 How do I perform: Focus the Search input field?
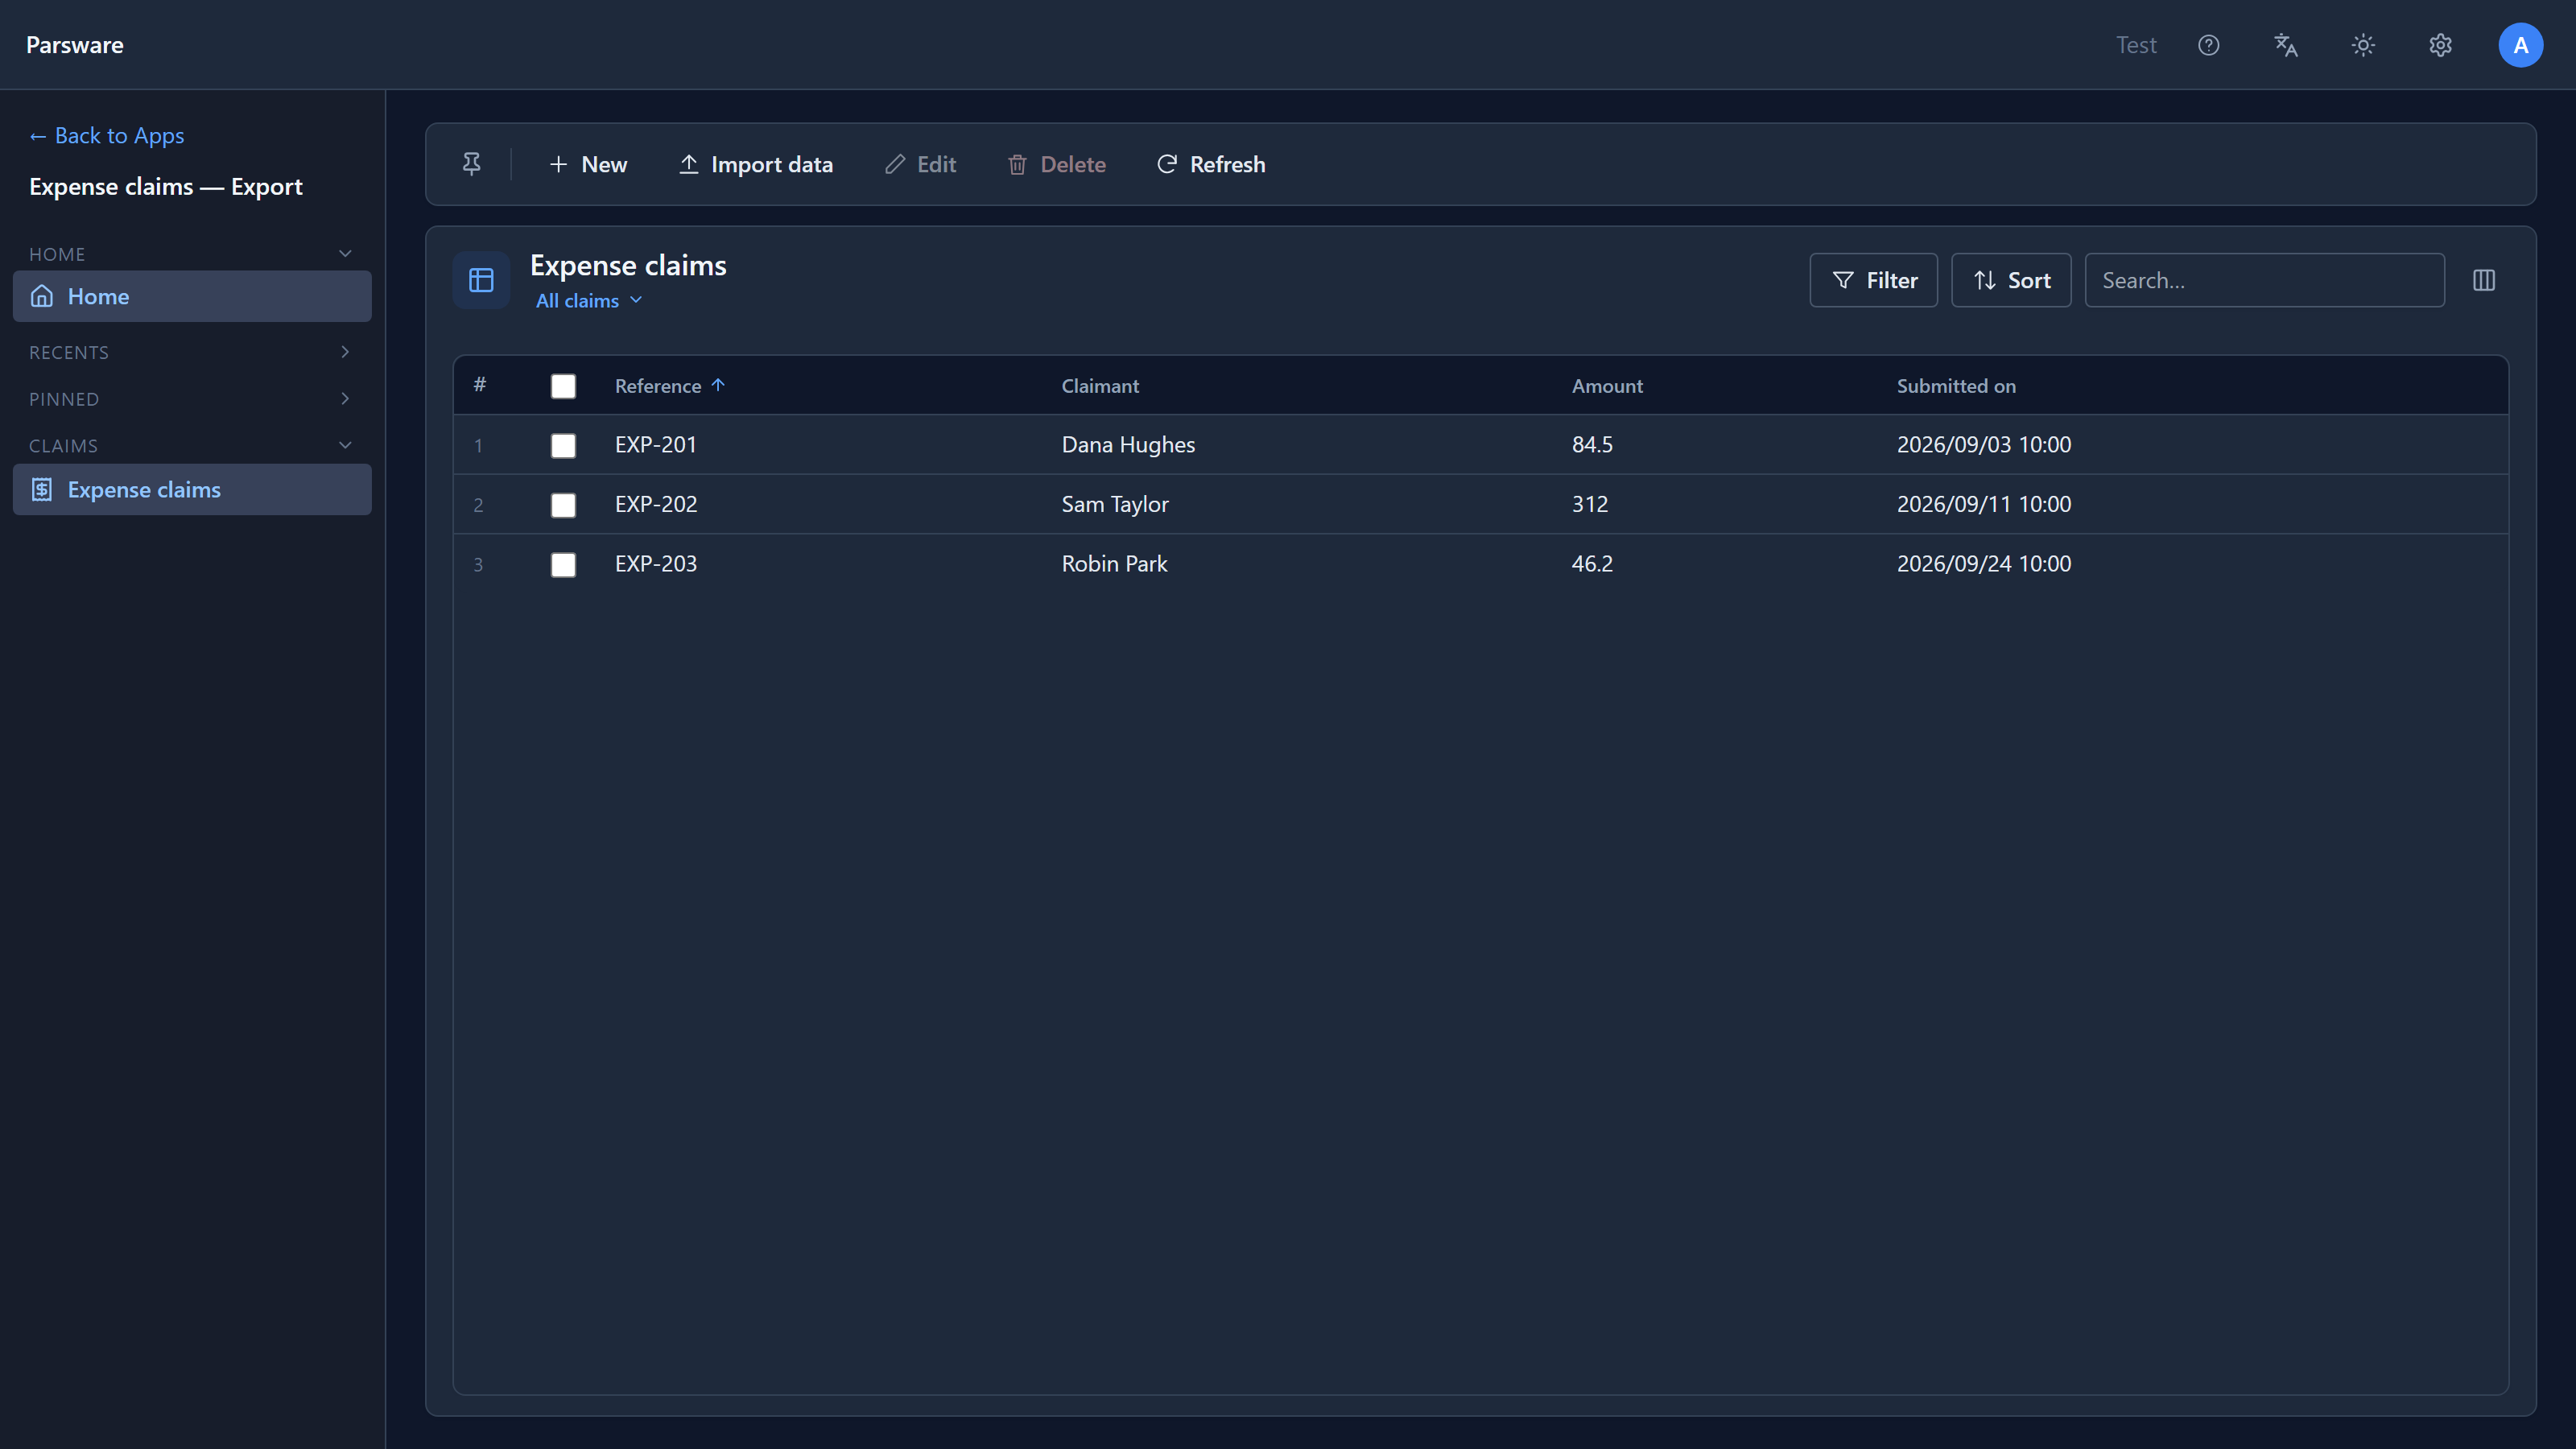[2264, 280]
